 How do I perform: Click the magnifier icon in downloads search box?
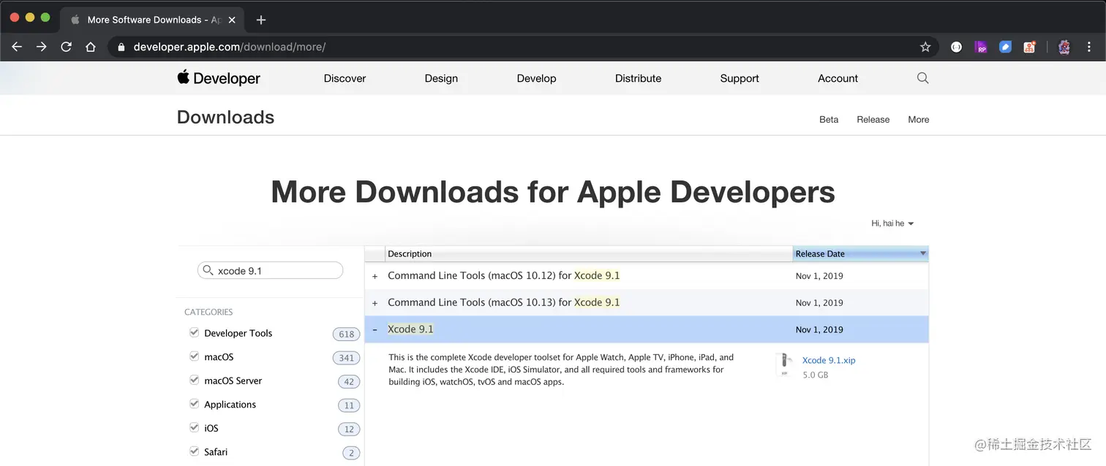(x=208, y=270)
